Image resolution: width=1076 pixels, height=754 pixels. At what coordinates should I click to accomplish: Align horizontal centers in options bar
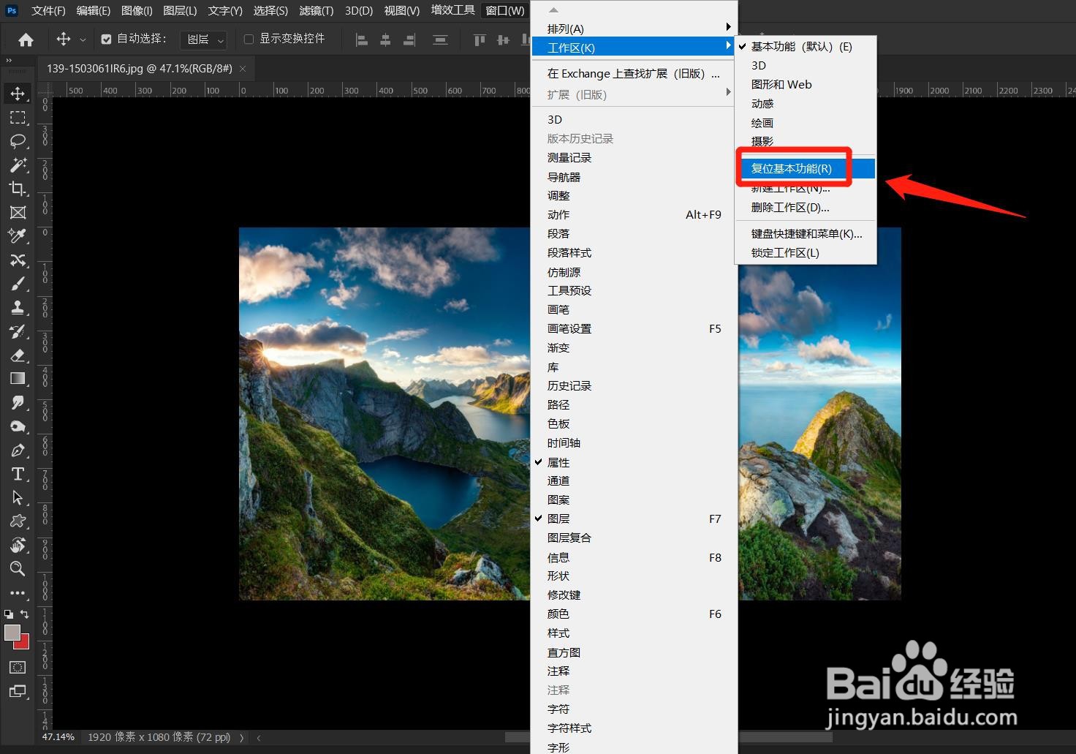pyautogui.click(x=385, y=39)
